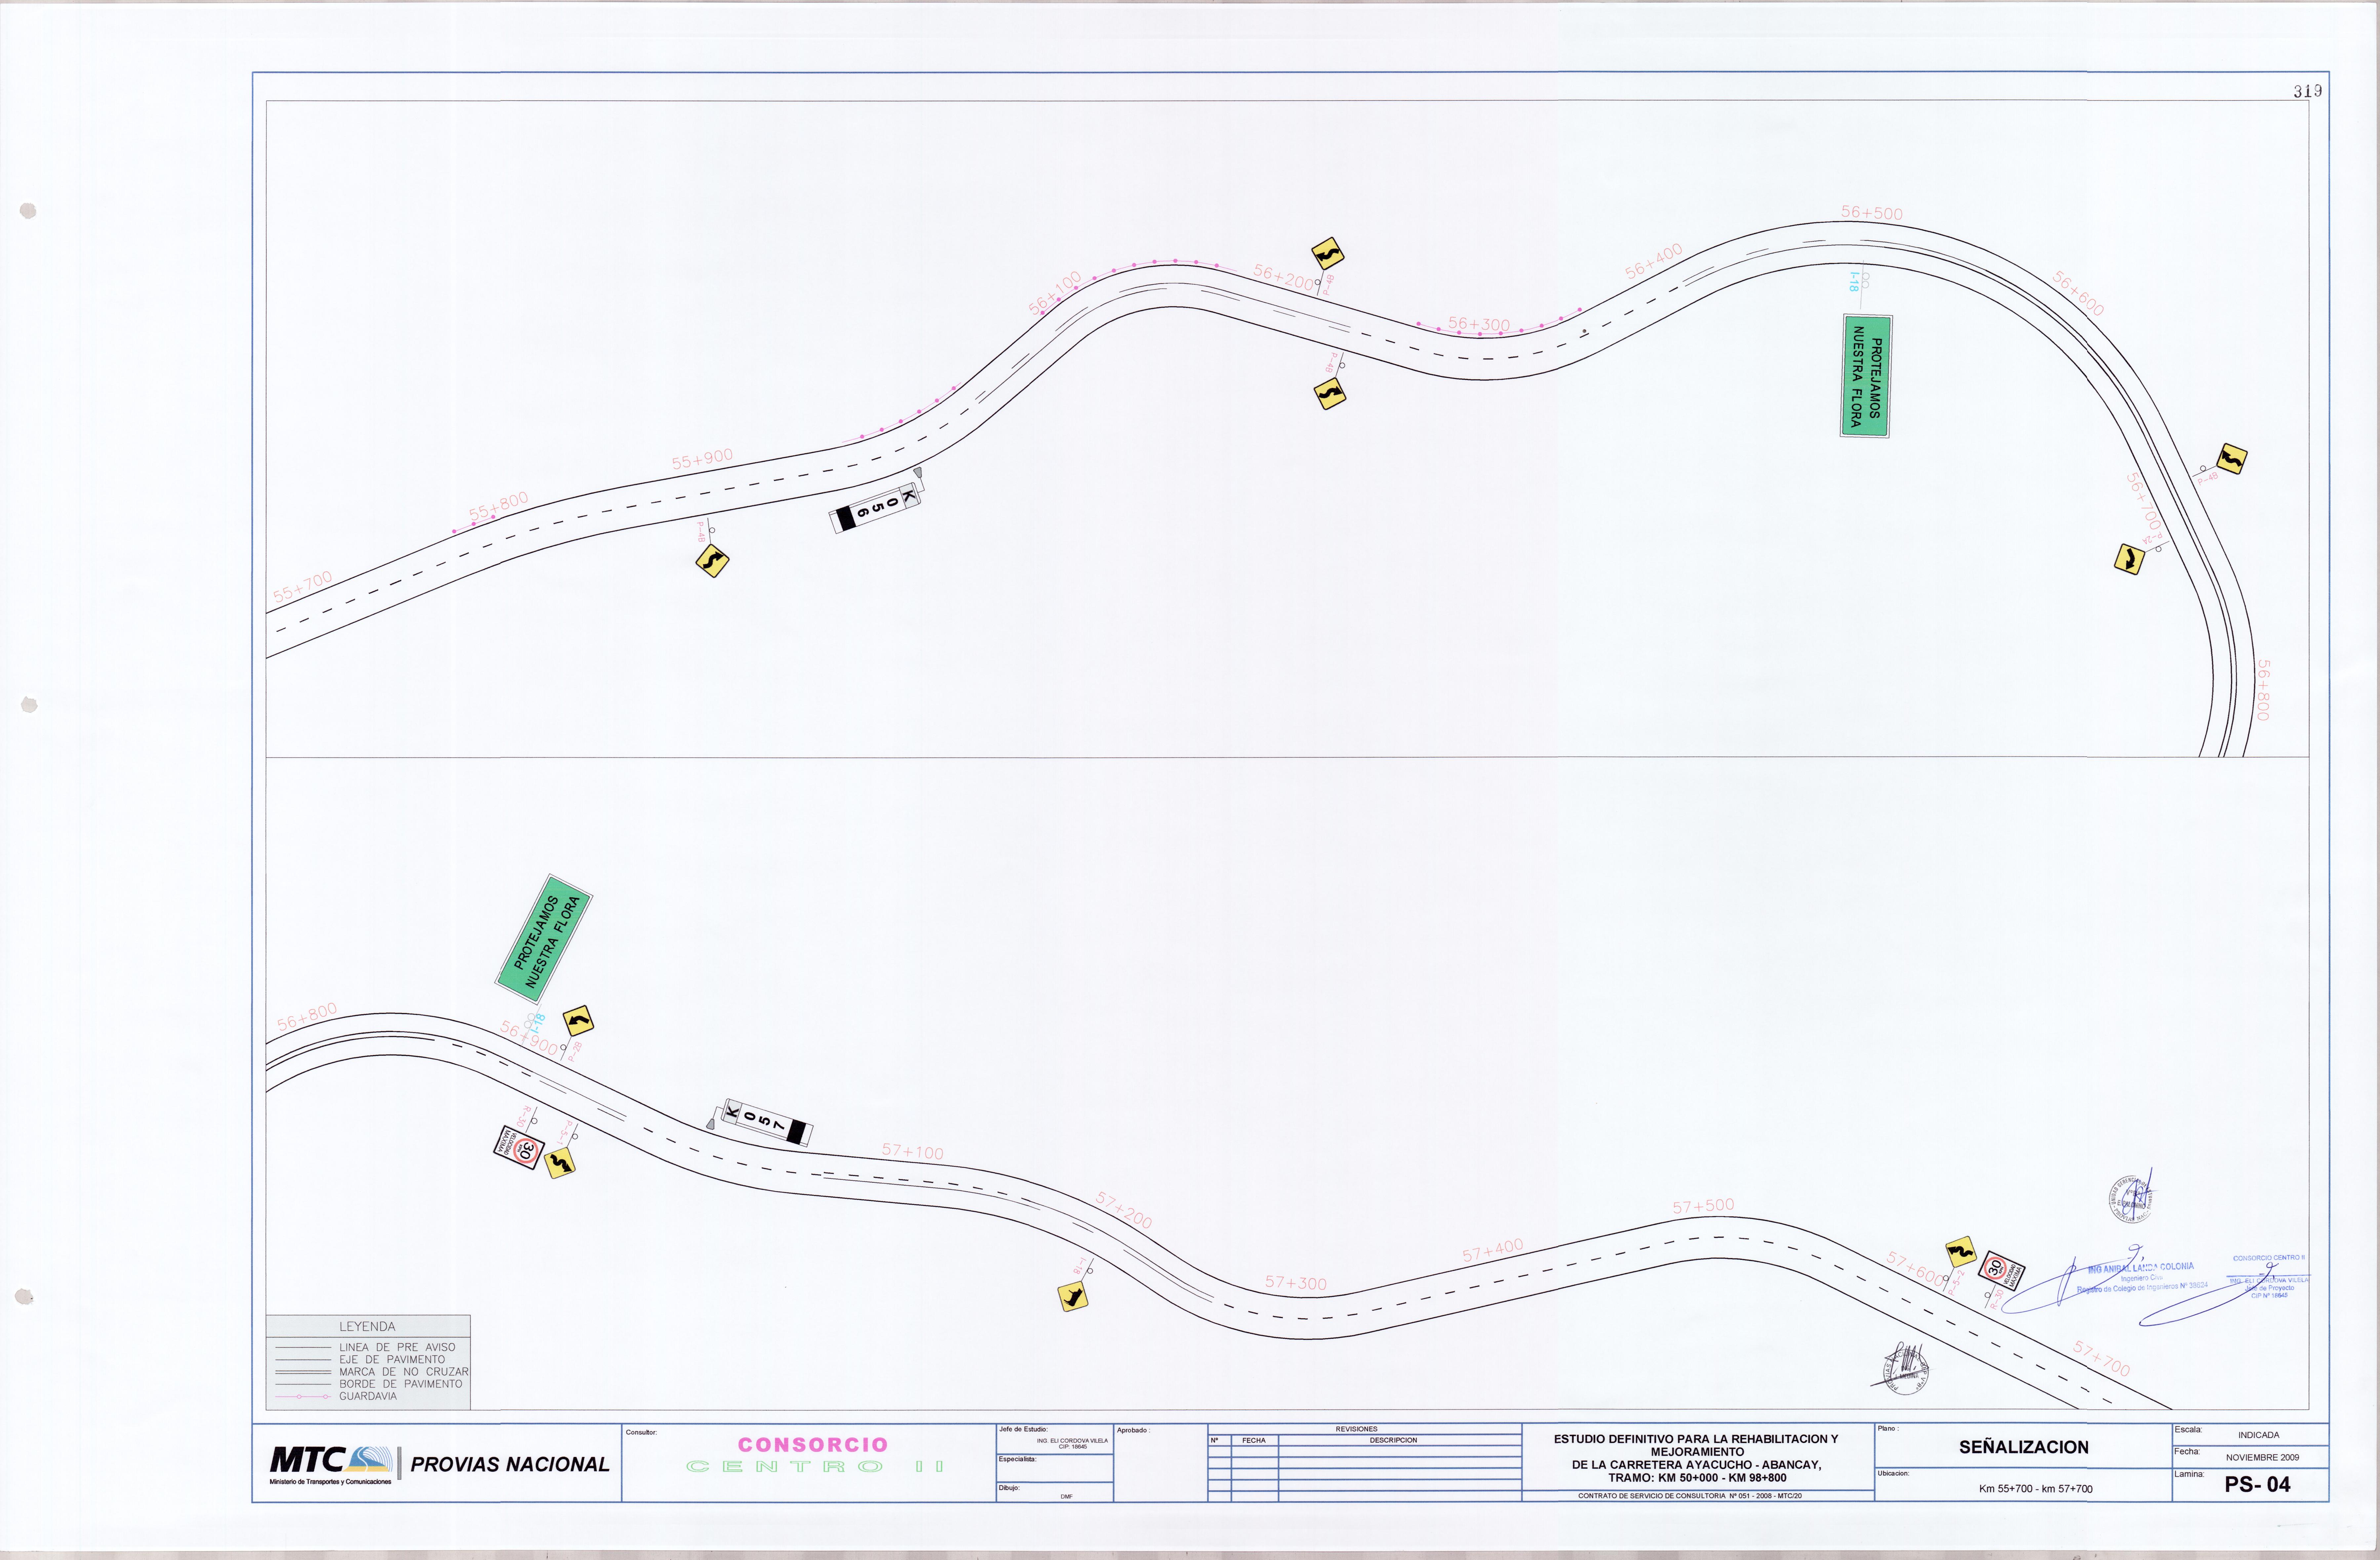Click the yellow winding sign below the road at 56+200

[1330, 394]
